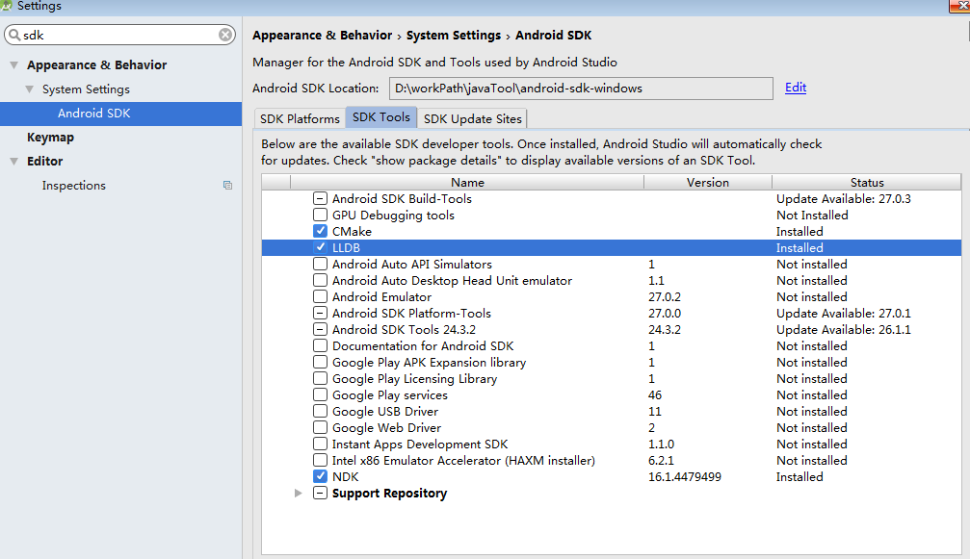Enable the Google USB Driver checkbox
The height and width of the screenshot is (559, 970).
tap(320, 412)
